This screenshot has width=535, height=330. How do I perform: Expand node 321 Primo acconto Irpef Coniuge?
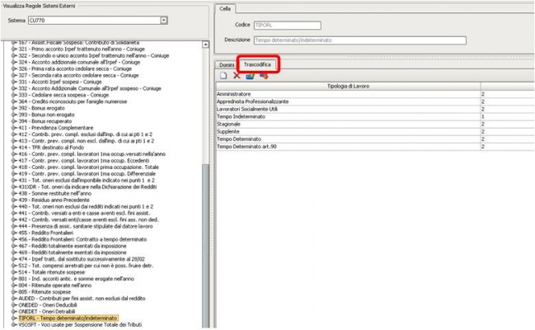[x=14, y=49]
